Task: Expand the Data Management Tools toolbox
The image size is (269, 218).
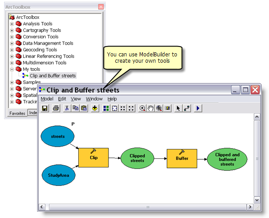Action: point(12,43)
